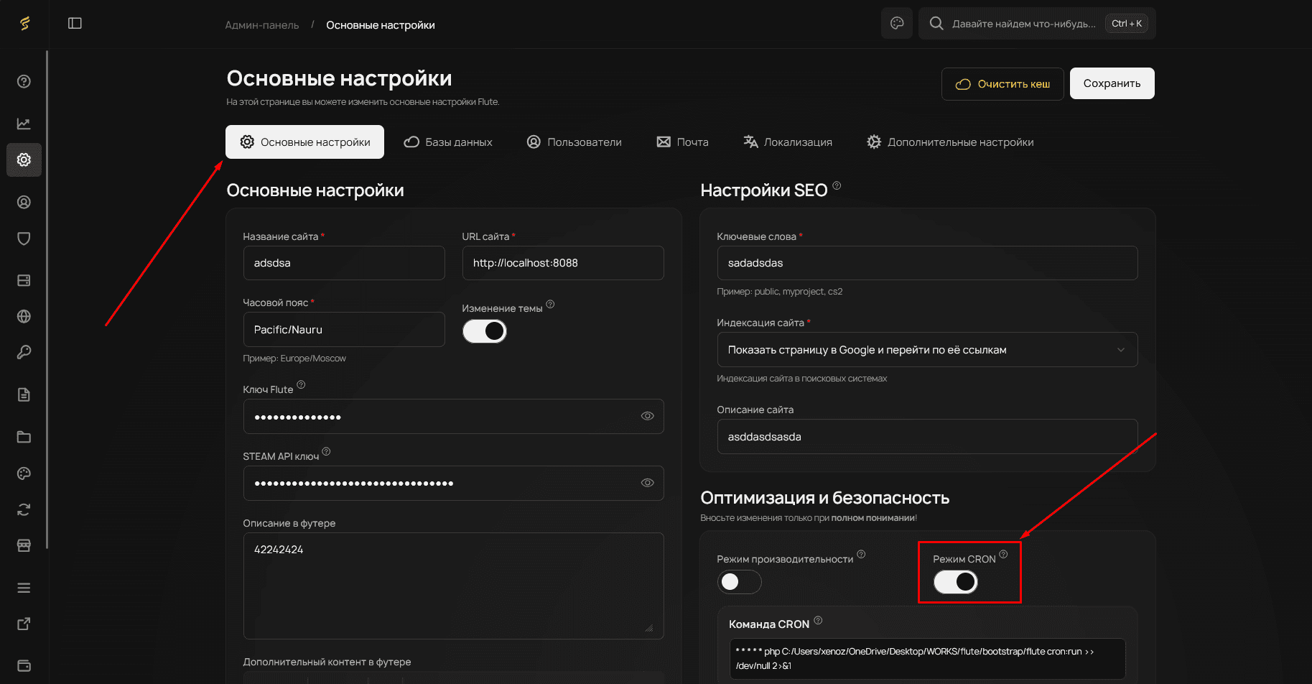Open the globe localization icon in sidebar
Viewport: 1312px width, 684px height.
[24, 316]
